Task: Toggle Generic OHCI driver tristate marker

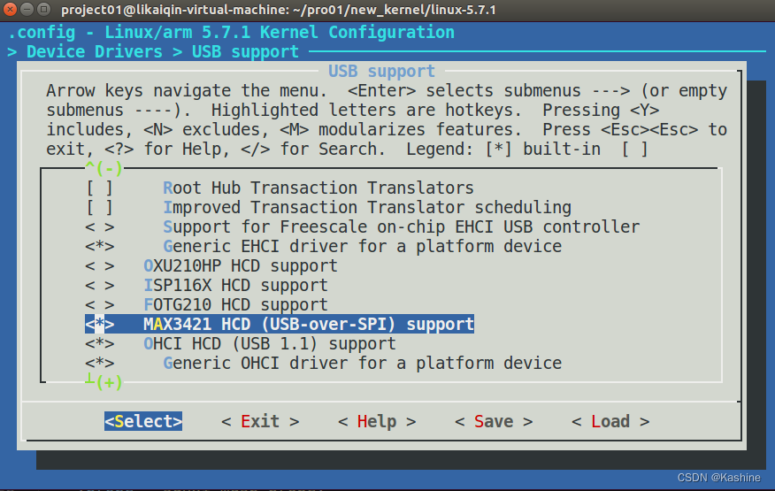Action: [x=99, y=363]
